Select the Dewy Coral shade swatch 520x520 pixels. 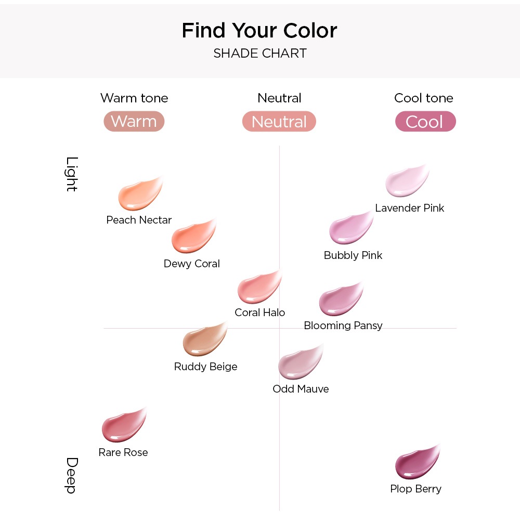(192, 238)
